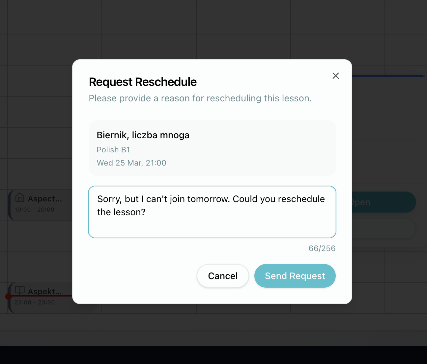This screenshot has width=427, height=364.
Task: Click the home icon on the 19:00 event
Action: (20, 197)
